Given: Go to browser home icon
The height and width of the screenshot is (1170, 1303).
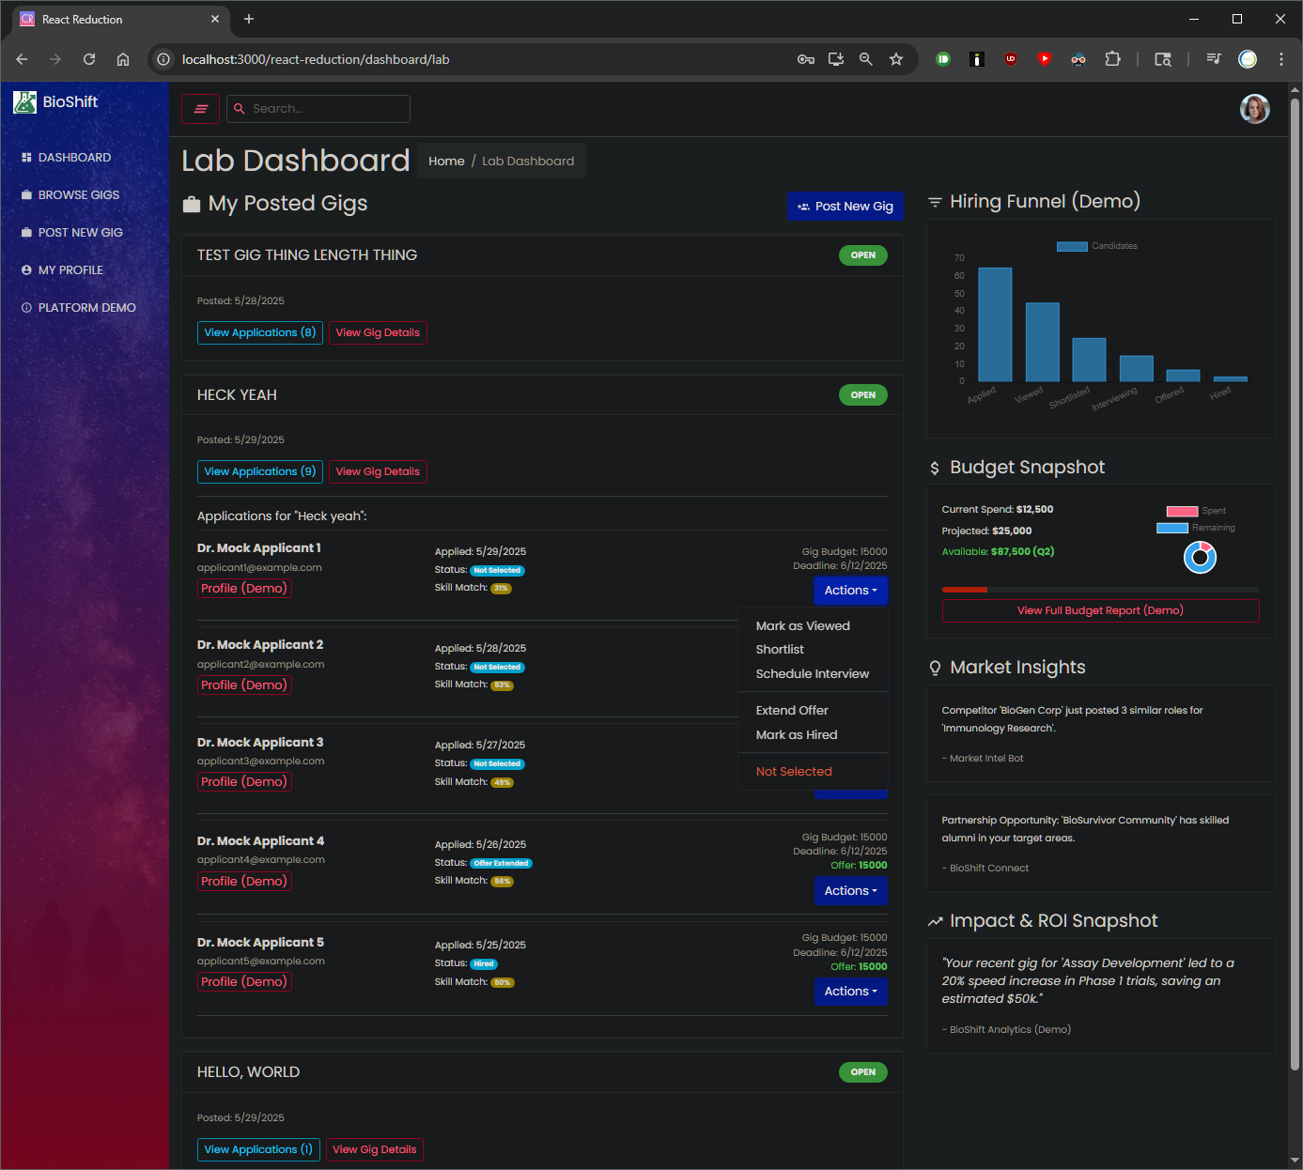Looking at the screenshot, I should 123,59.
